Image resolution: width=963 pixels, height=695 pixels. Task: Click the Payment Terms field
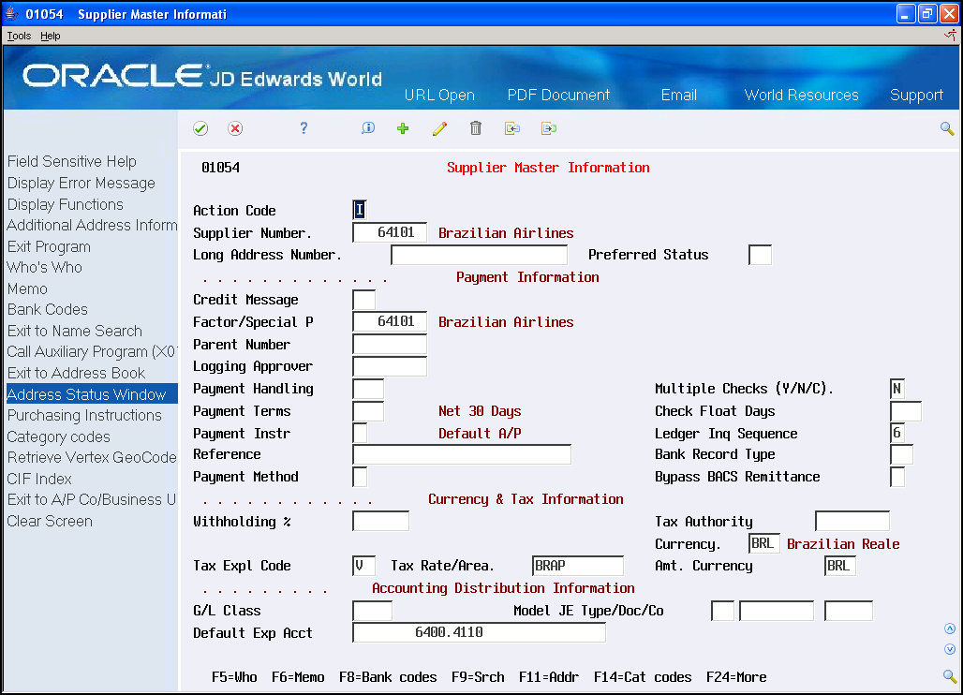(x=368, y=411)
